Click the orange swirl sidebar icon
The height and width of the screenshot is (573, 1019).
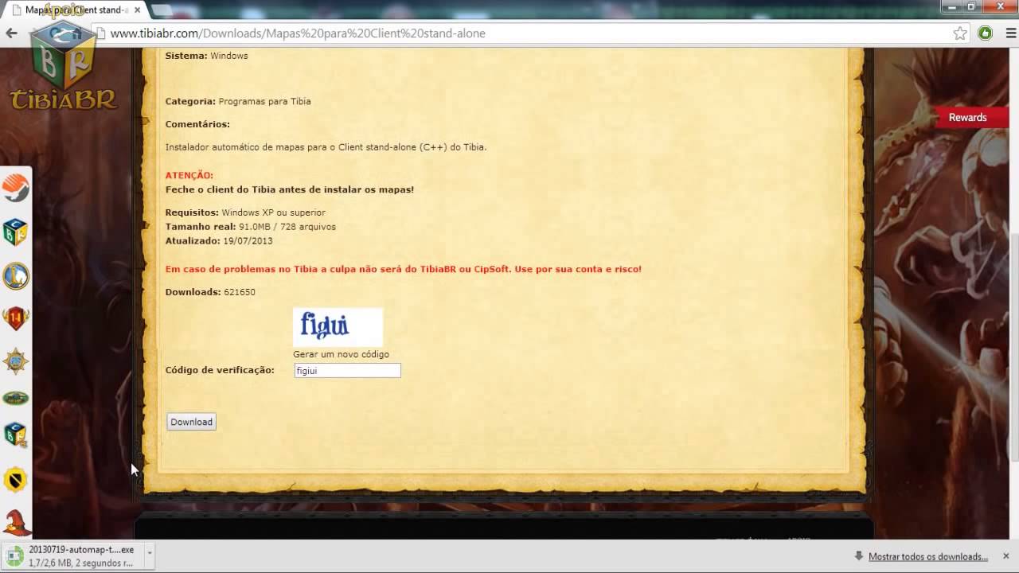(16, 189)
